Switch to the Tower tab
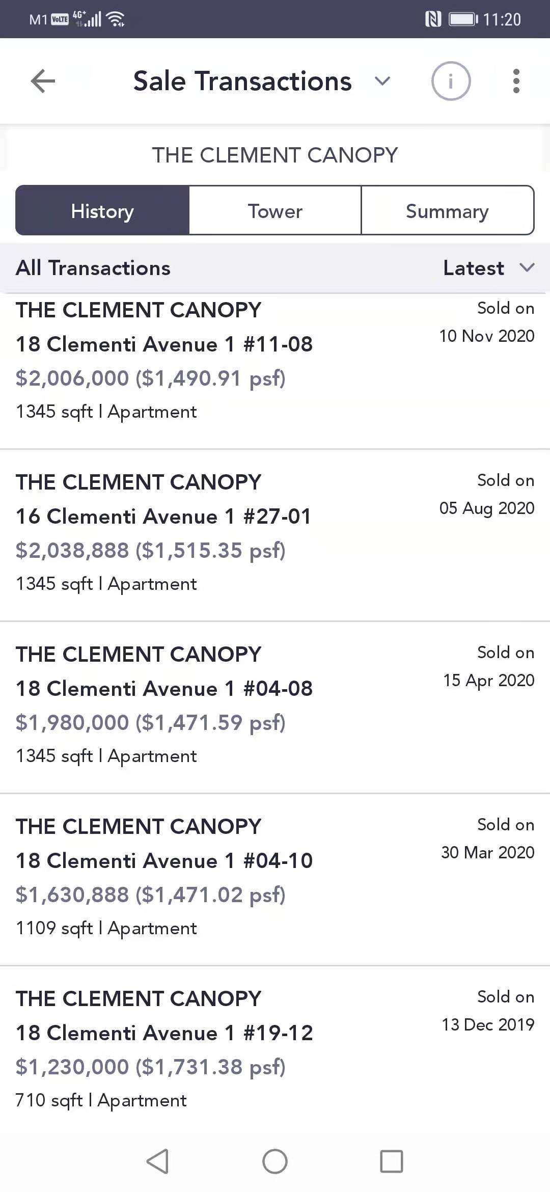The image size is (550, 1192). tap(275, 210)
